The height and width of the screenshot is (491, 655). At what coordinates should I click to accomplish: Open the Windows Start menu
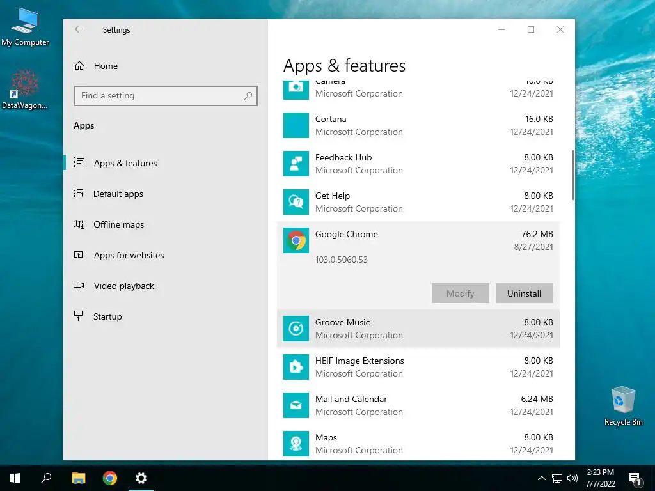tap(15, 478)
